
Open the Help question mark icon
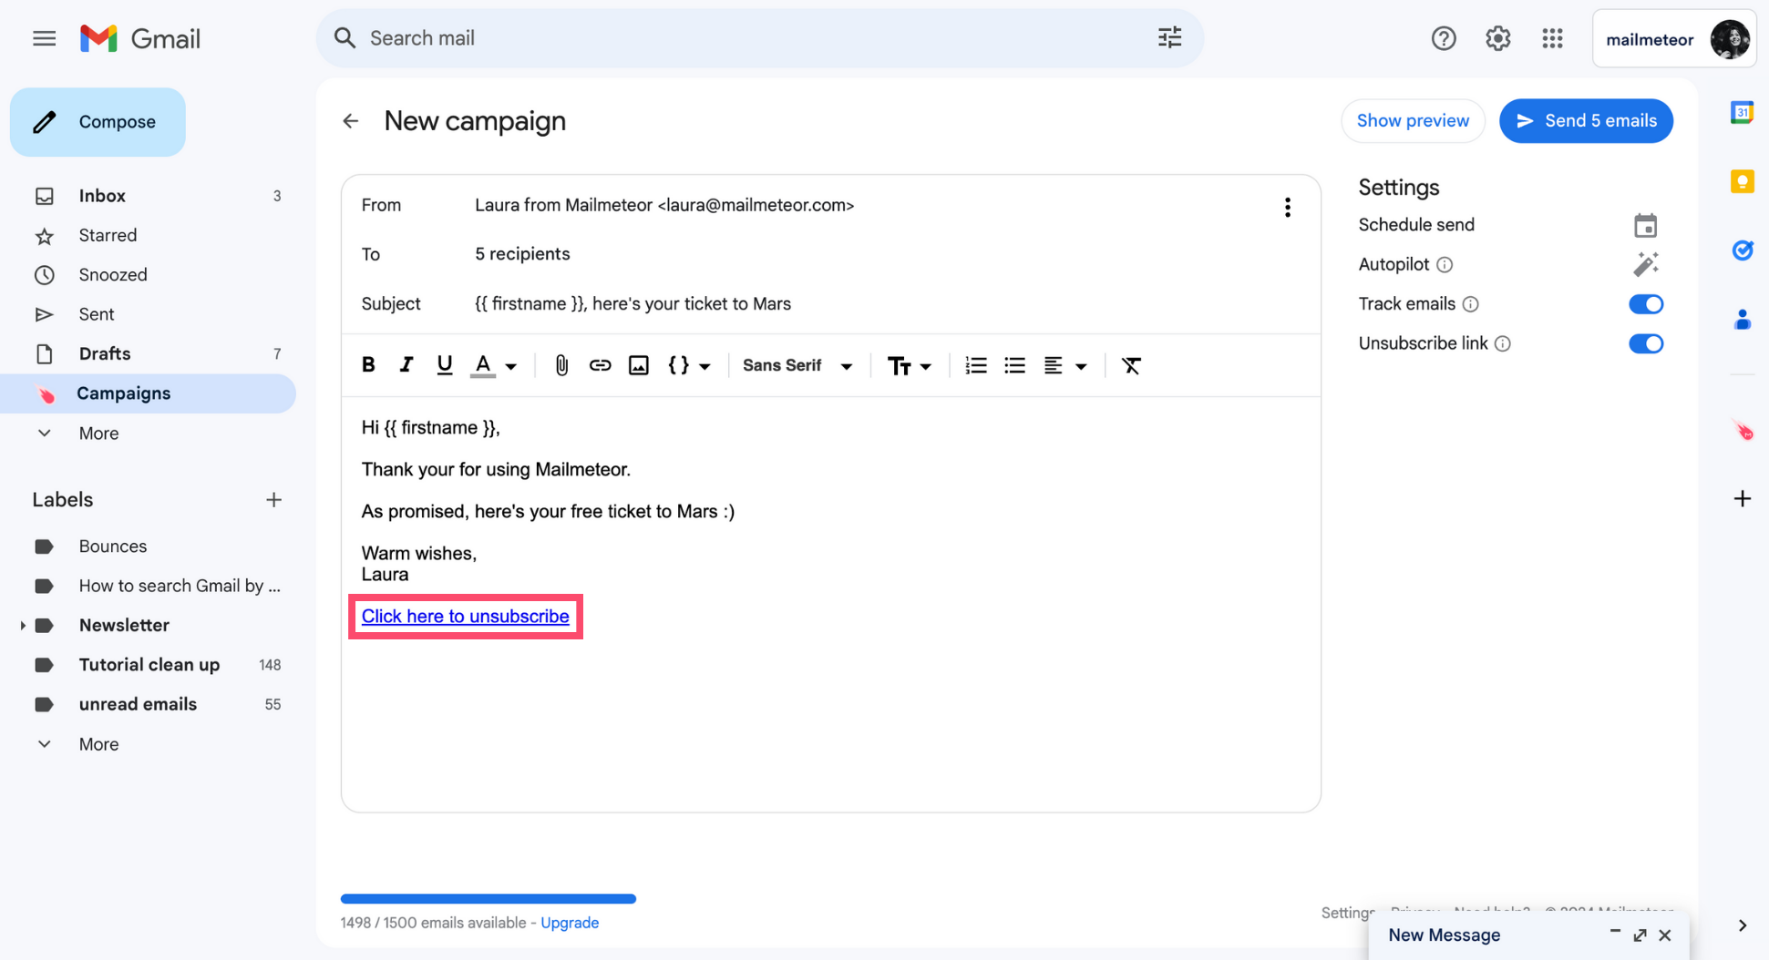click(x=1444, y=38)
